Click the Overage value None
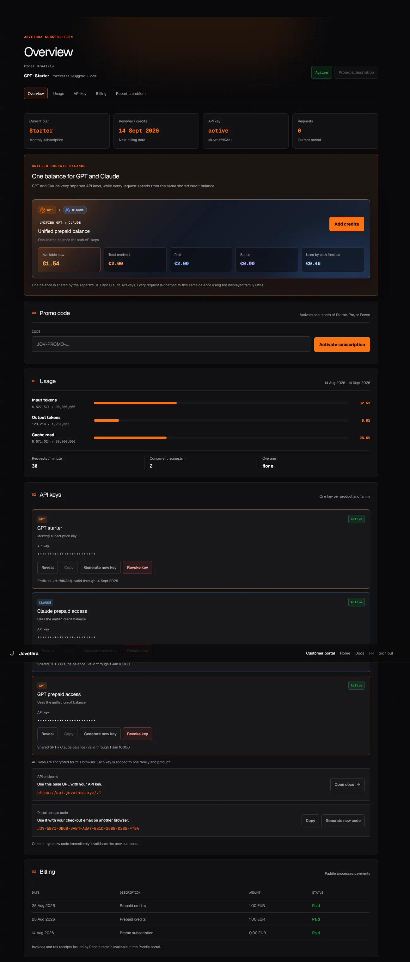 (x=268, y=466)
